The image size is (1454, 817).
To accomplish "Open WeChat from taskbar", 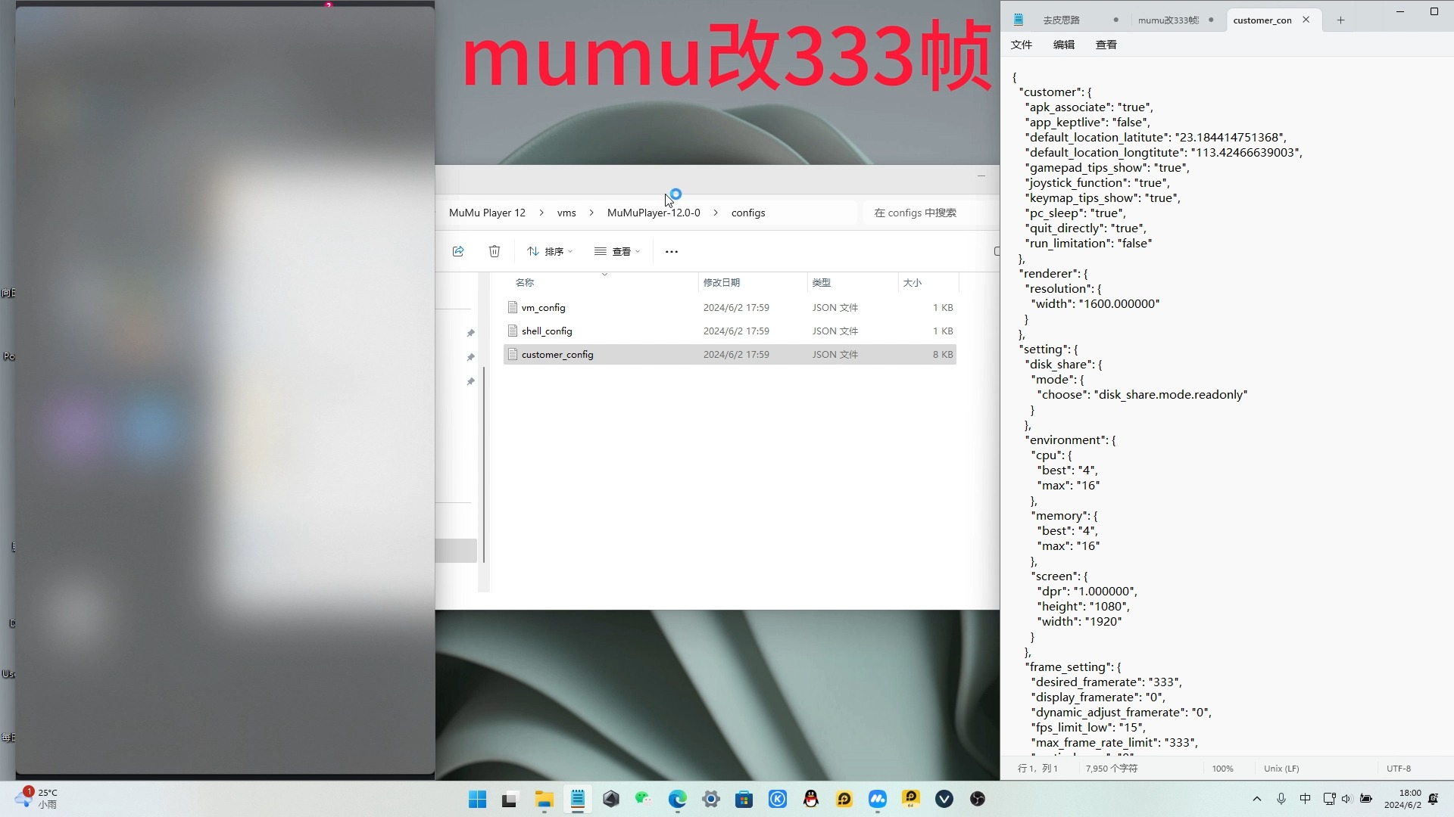I will coord(644,800).
